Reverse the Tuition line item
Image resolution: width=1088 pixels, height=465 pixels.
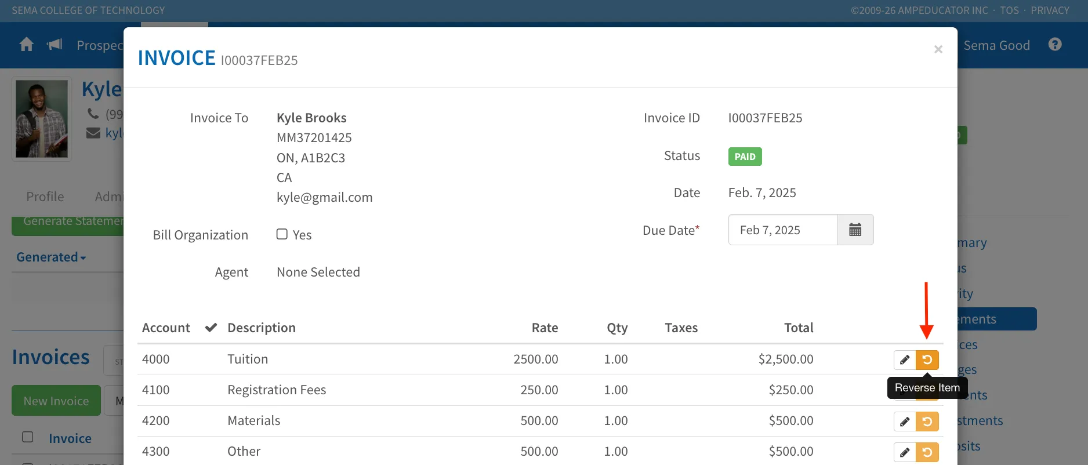click(x=927, y=359)
